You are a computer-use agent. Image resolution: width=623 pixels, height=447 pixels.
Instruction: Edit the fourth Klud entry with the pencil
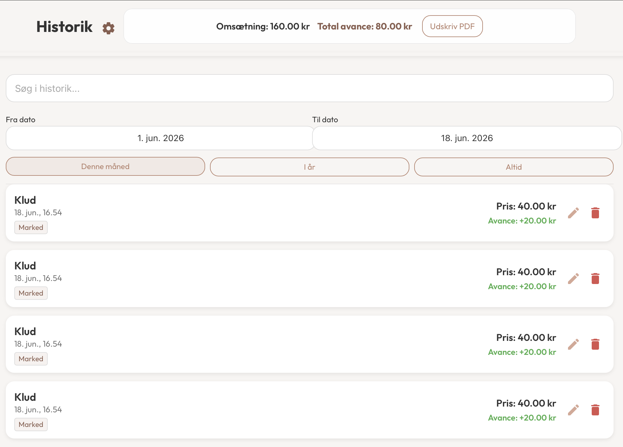point(573,410)
